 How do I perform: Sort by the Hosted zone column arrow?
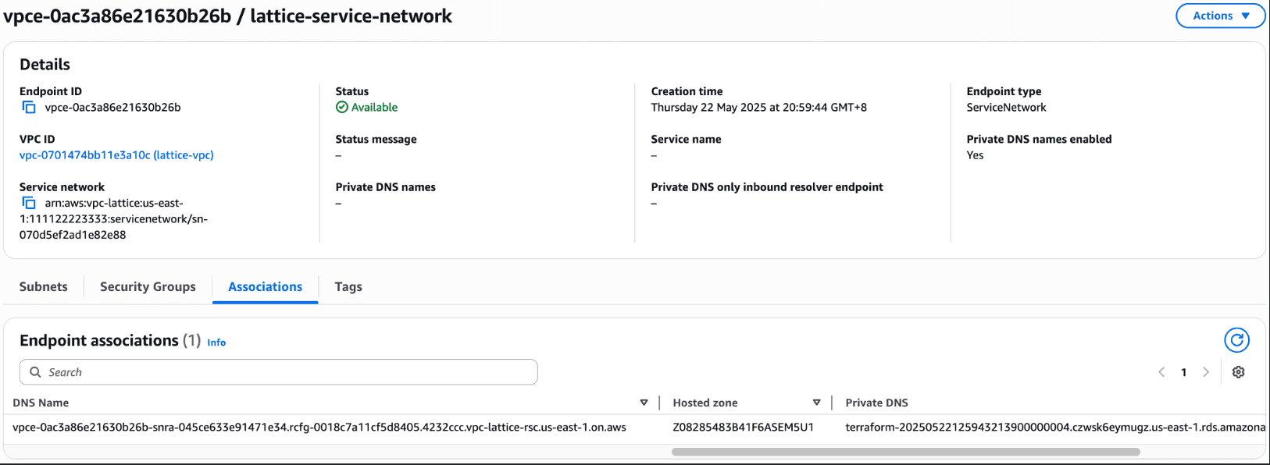(816, 403)
